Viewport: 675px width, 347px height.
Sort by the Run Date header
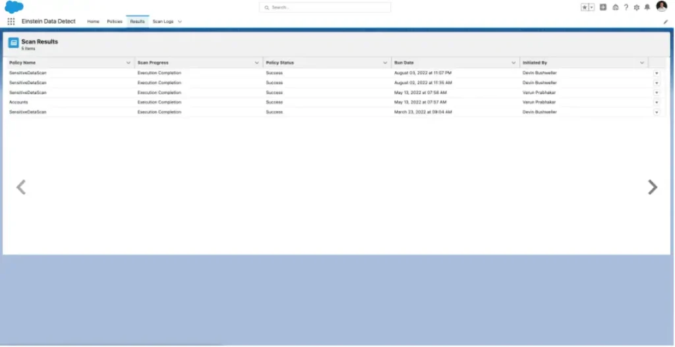(x=404, y=63)
